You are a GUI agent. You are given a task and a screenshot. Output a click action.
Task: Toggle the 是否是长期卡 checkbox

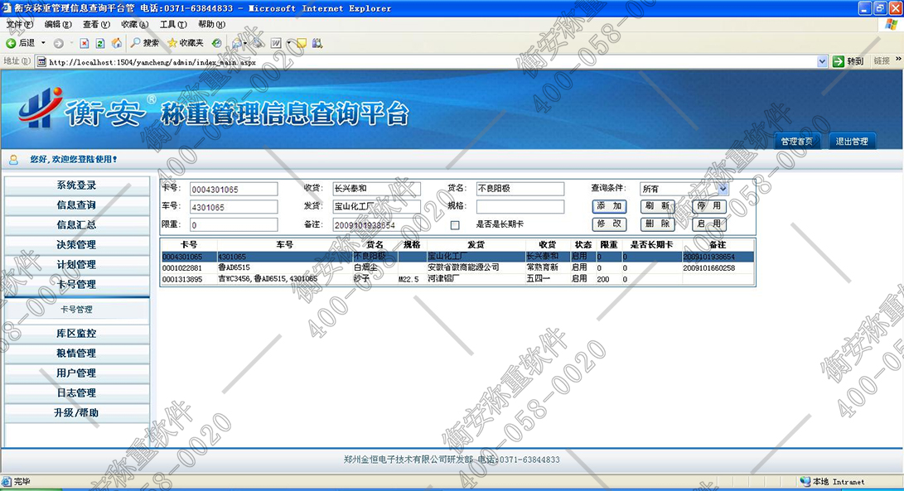[454, 224]
